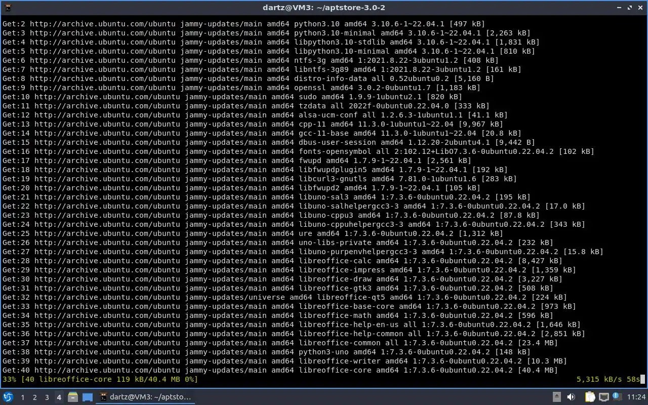648x405 pixels.
Task: Open the clipboard manager tray icon
Action: click(590, 397)
